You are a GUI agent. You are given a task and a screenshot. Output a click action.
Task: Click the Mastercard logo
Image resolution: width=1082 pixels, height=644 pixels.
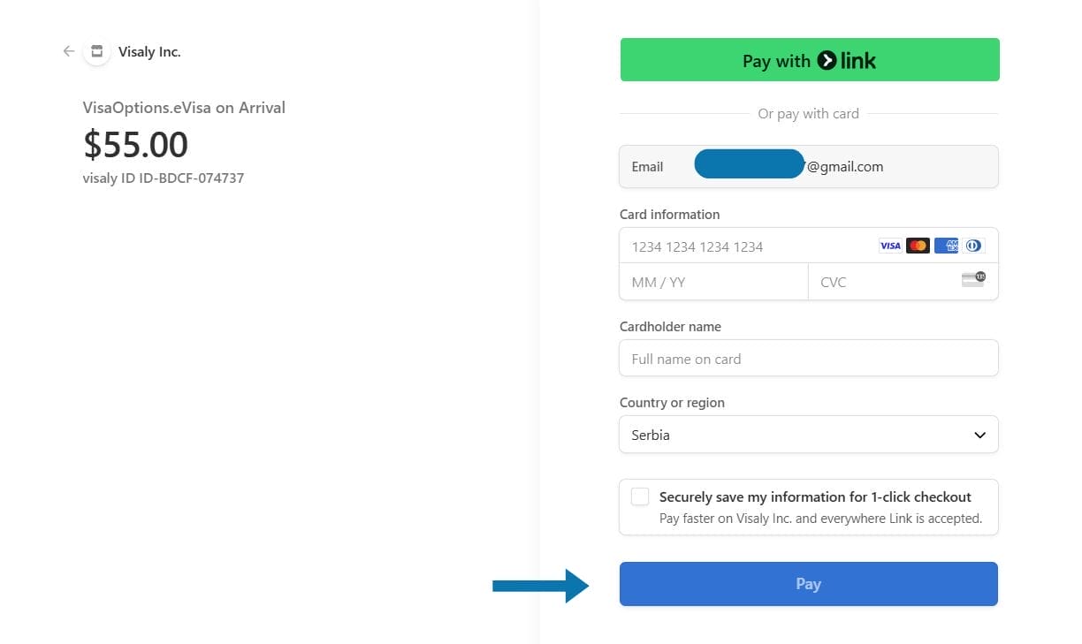tap(918, 246)
